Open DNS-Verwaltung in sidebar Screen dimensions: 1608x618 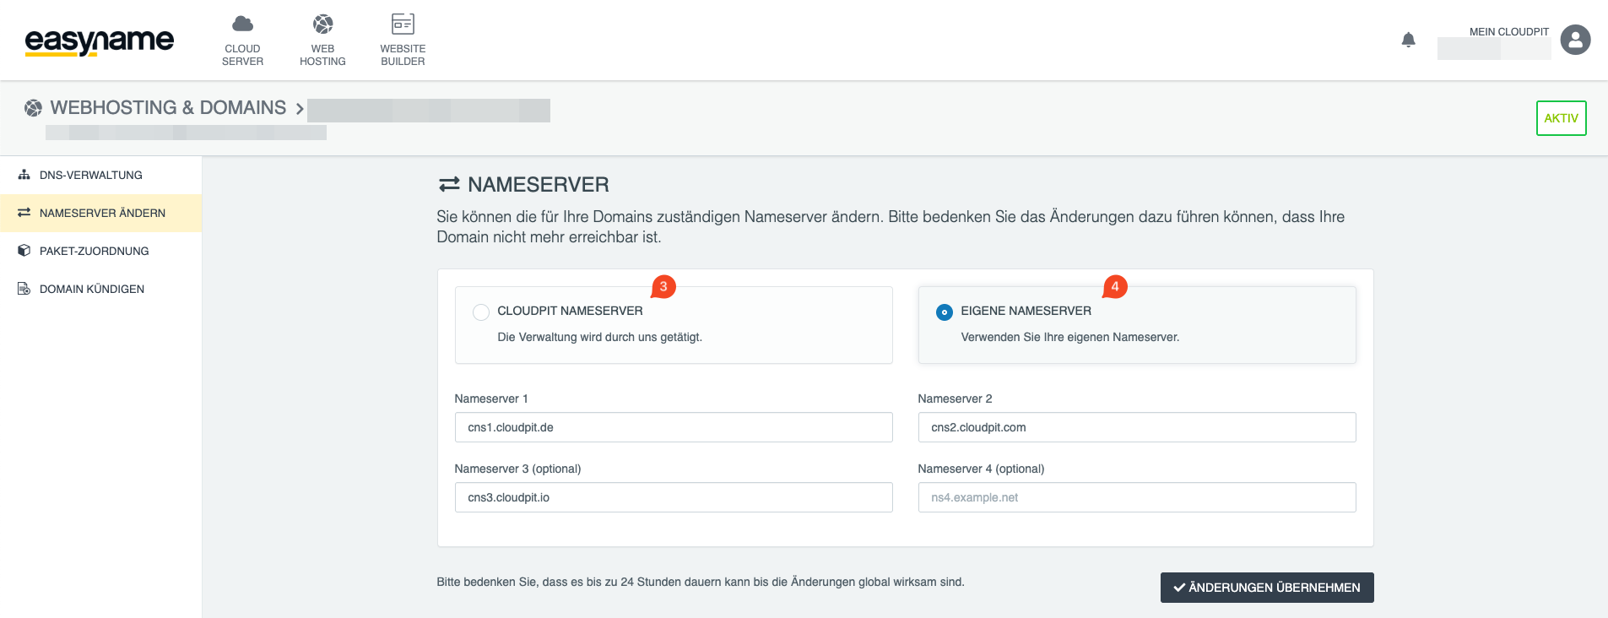[90, 175]
